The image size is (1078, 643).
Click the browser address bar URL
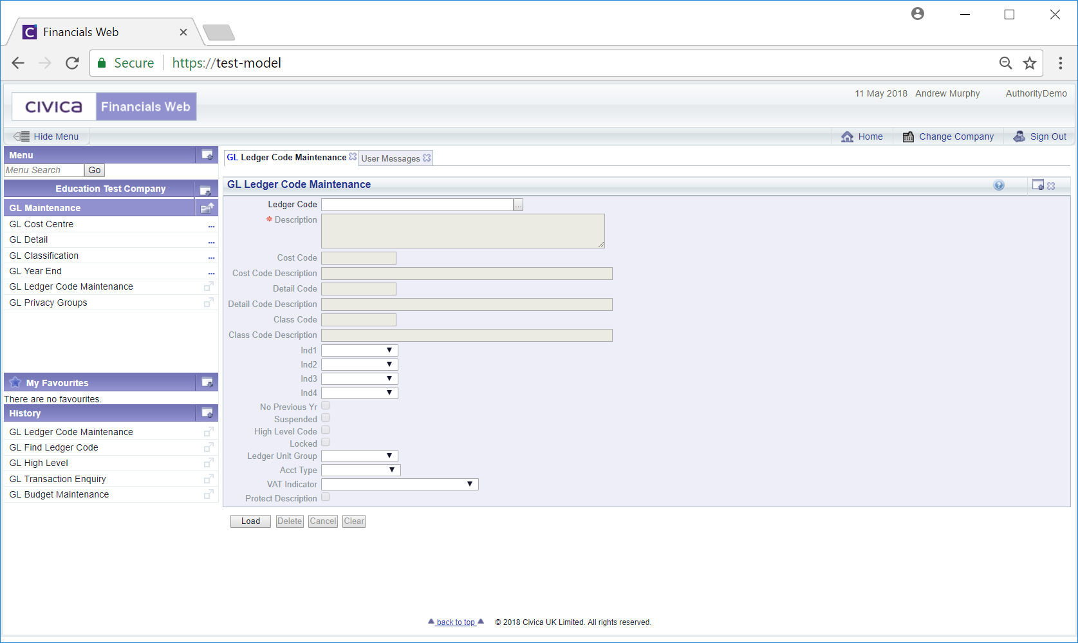[x=227, y=63]
